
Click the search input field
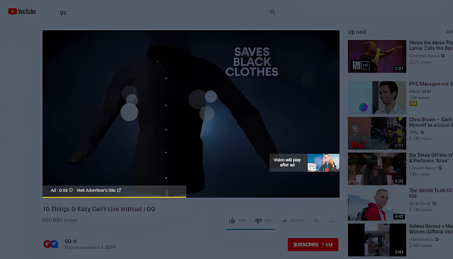[162, 12]
